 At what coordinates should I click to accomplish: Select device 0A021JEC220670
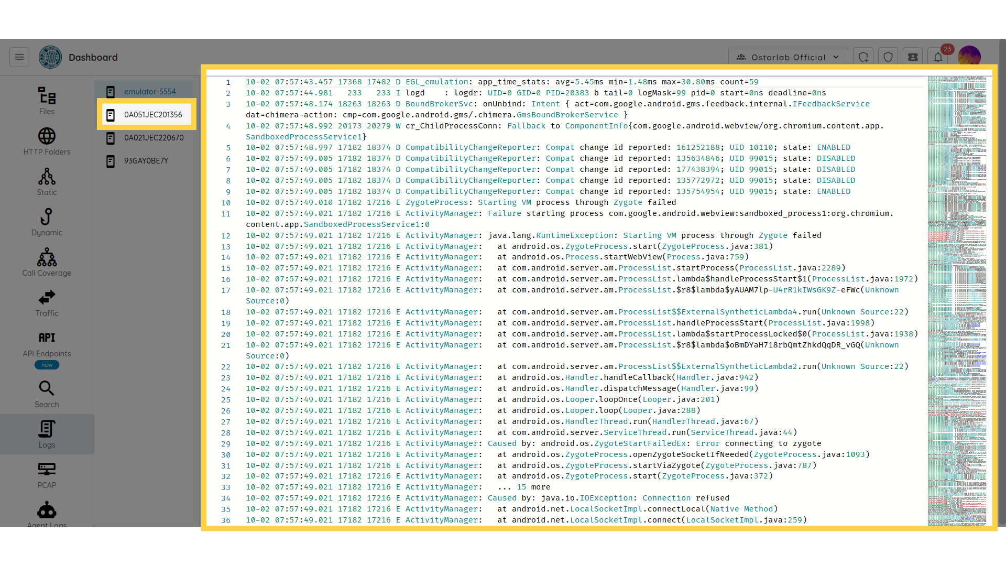pyautogui.click(x=153, y=138)
